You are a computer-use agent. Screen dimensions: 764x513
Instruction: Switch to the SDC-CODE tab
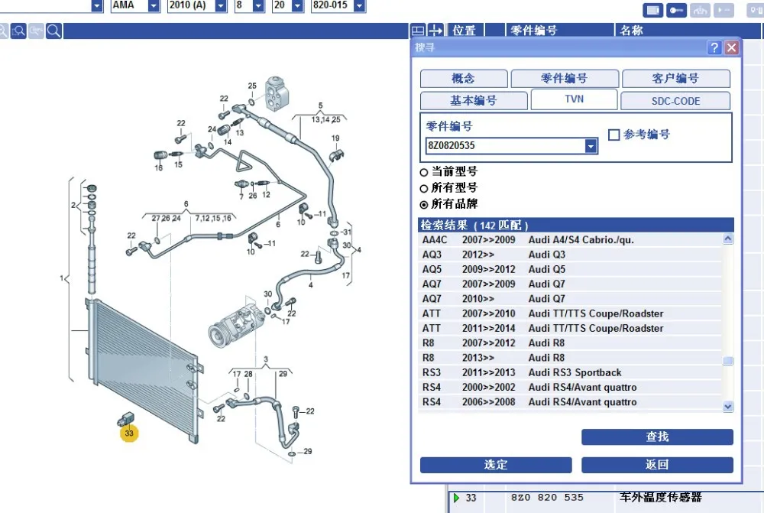pyautogui.click(x=676, y=101)
